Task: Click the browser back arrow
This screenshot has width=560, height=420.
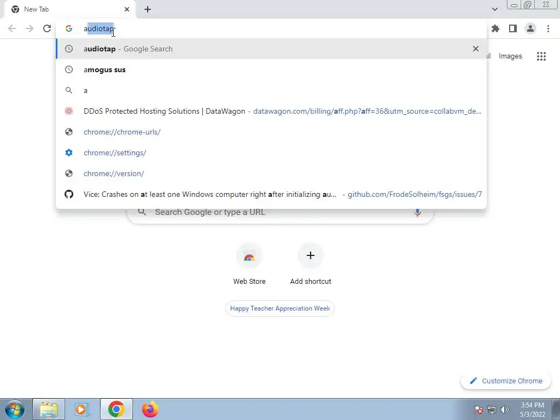Action: coord(12,28)
